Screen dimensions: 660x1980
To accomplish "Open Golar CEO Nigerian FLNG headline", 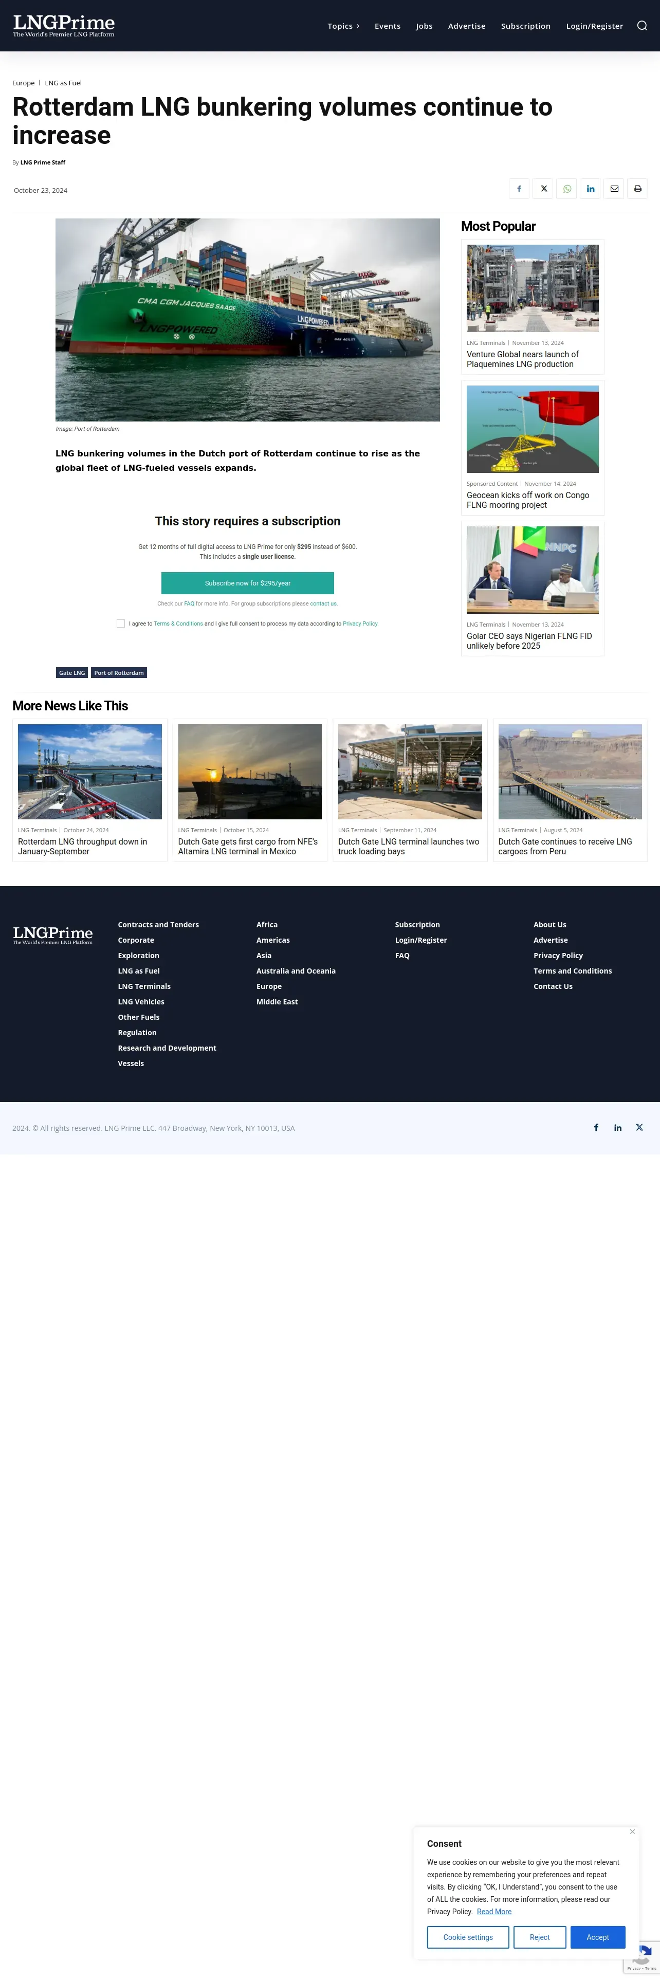I will pyautogui.click(x=529, y=641).
